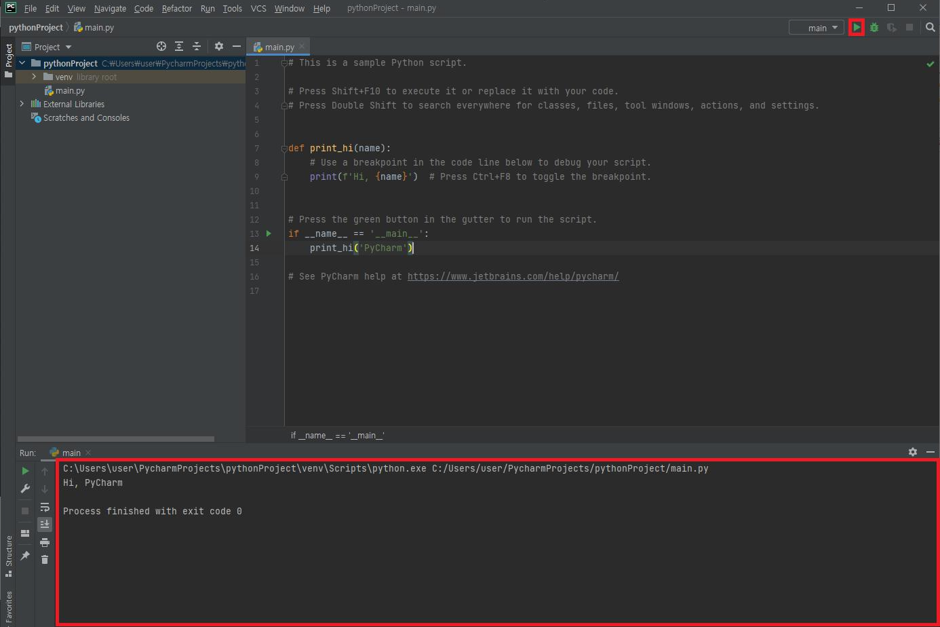Screen dimensions: 940x627
Task: Click 'Hi, PyCharm' output line
Action: coord(93,482)
